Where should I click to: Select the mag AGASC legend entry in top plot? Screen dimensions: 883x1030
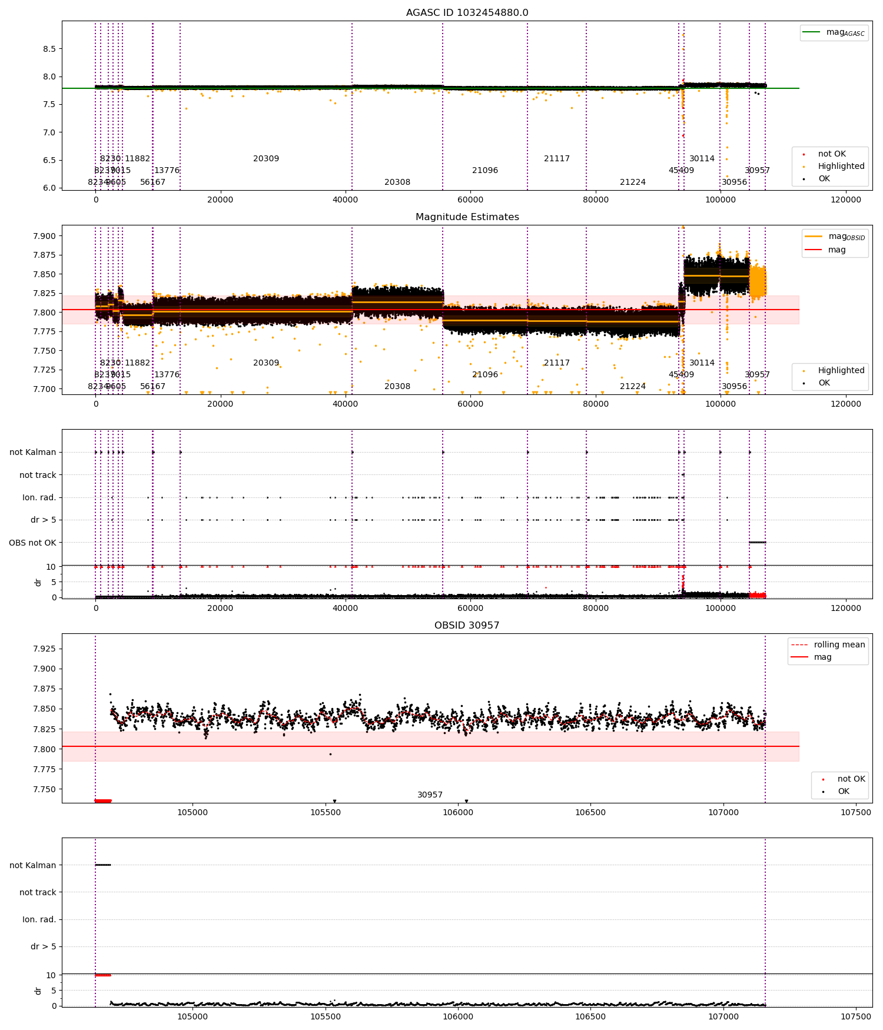click(834, 32)
